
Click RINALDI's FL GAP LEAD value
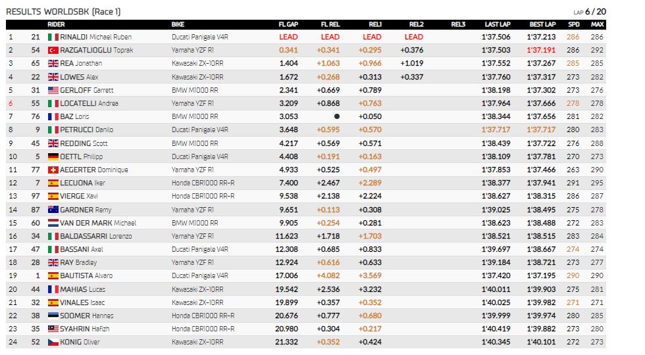pos(288,37)
